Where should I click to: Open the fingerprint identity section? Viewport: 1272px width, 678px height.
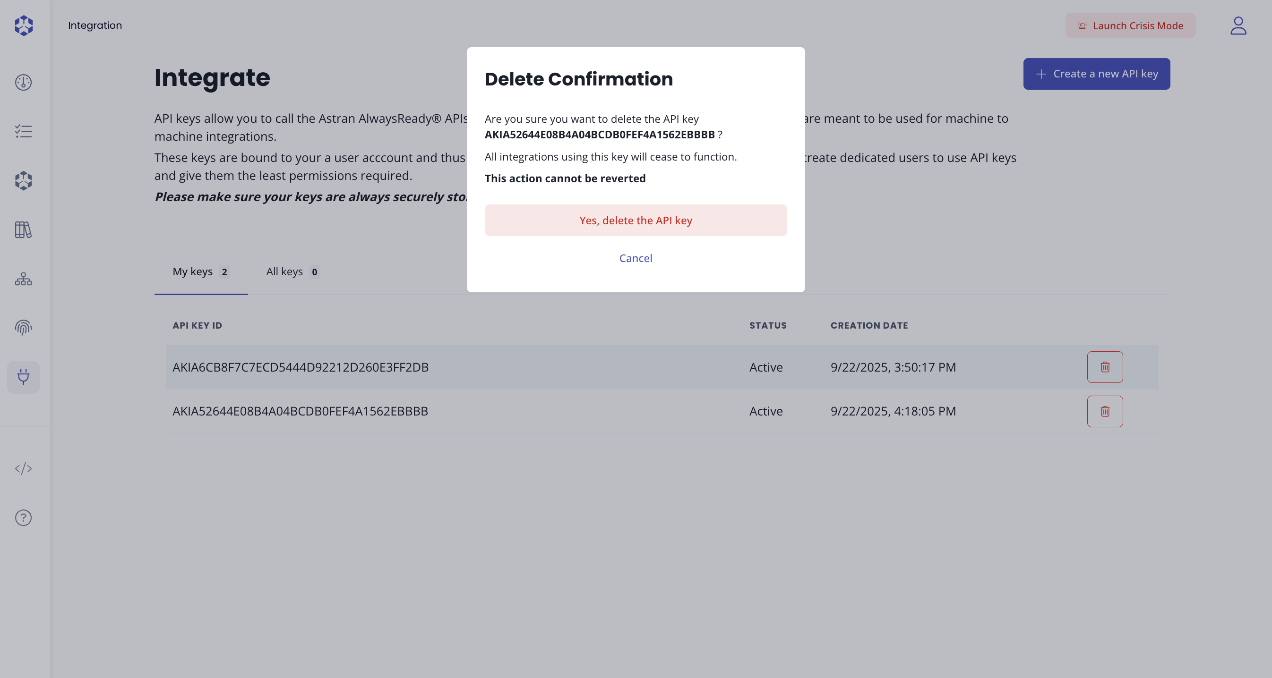click(x=23, y=328)
